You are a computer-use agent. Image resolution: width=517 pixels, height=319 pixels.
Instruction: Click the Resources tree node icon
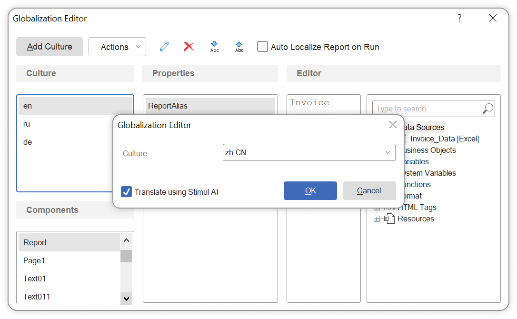[390, 219]
